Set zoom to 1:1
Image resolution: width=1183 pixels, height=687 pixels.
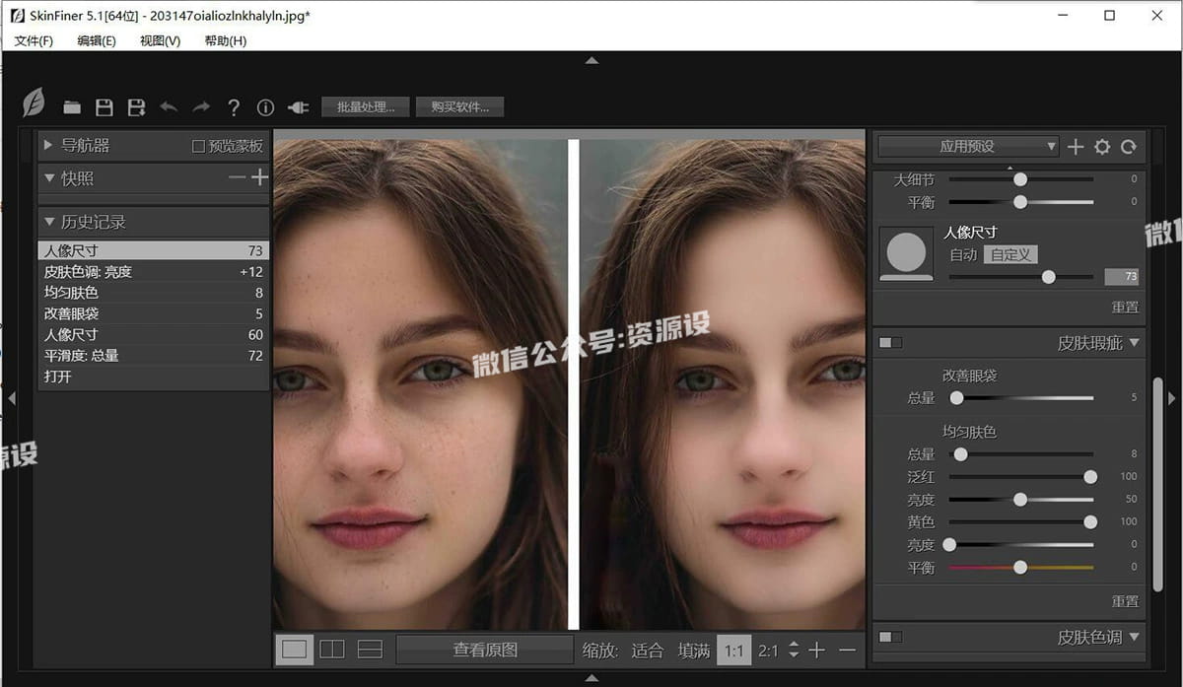click(x=733, y=651)
